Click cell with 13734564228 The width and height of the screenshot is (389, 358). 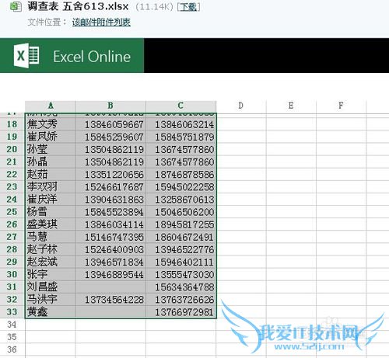point(110,300)
